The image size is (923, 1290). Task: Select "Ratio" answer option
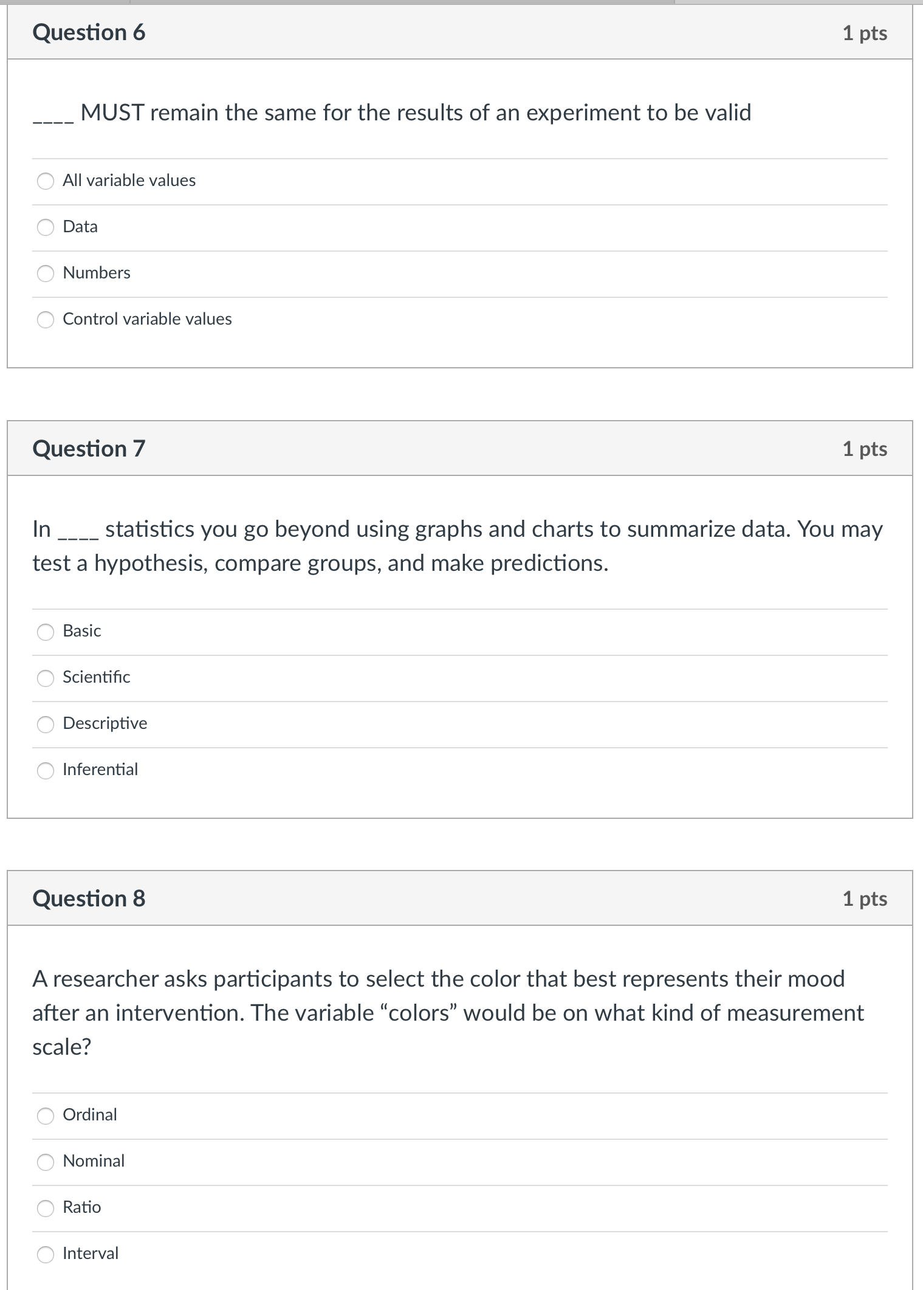coord(46,1208)
